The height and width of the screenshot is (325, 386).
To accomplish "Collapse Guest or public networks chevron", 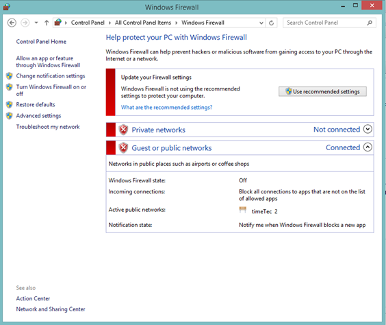I will (x=368, y=147).
